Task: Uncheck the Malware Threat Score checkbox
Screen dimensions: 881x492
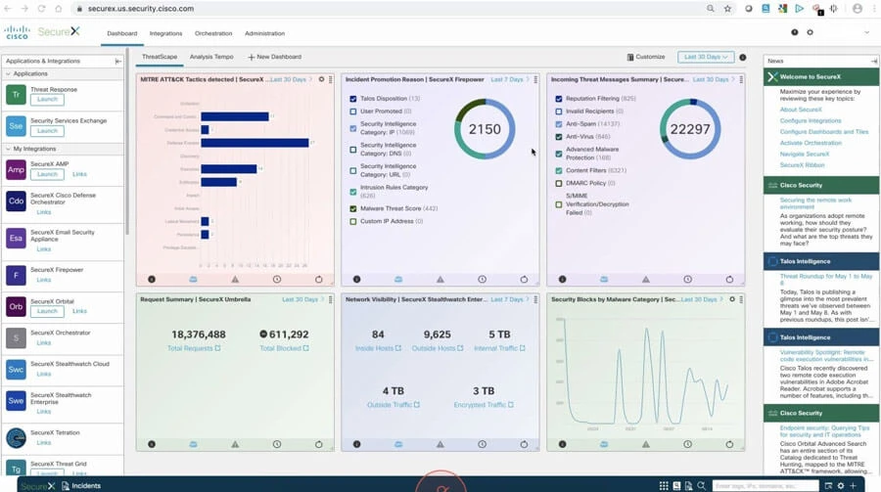Action: tap(352, 209)
